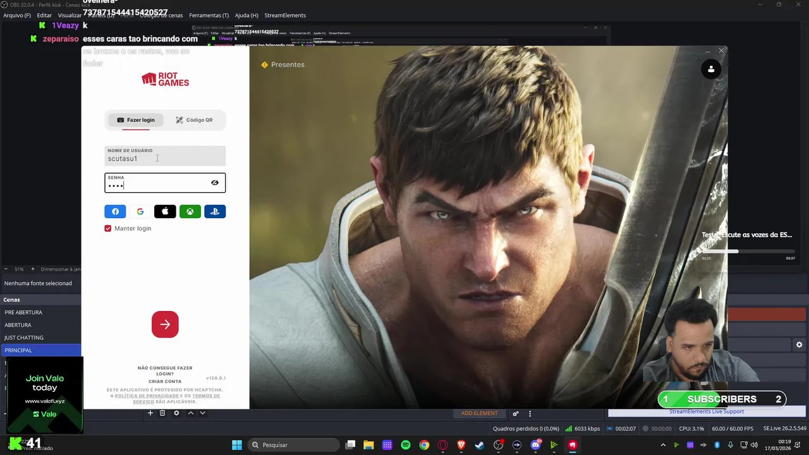Sign in with Facebook icon

(115, 212)
